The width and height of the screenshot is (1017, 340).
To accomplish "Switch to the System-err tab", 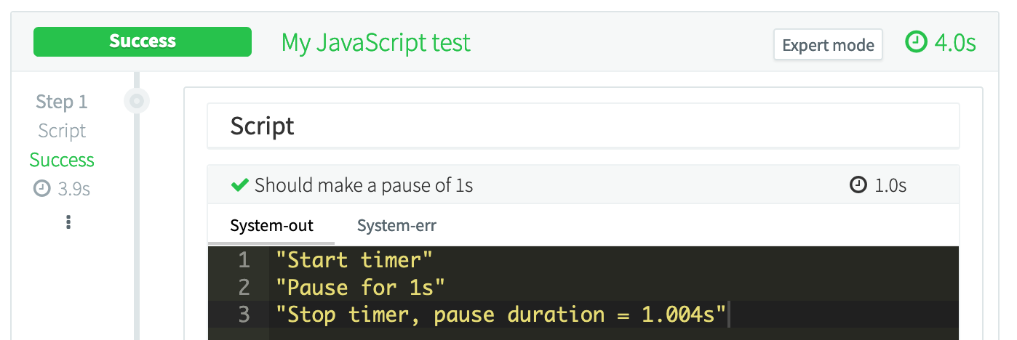I will tap(396, 225).
